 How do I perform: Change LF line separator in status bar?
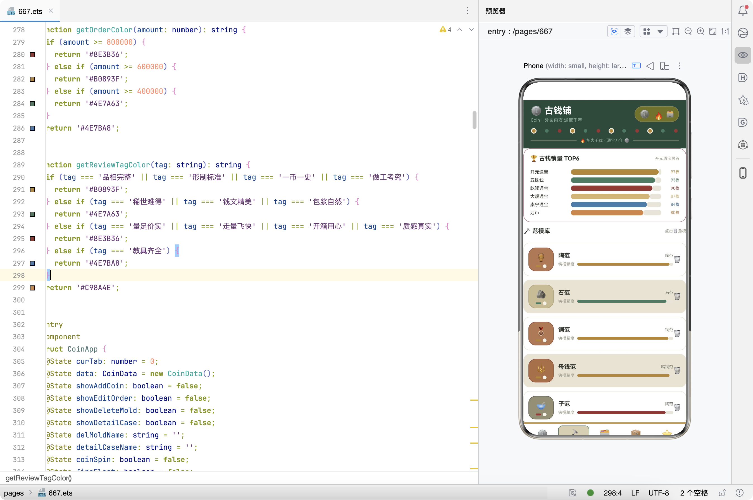[x=635, y=493]
